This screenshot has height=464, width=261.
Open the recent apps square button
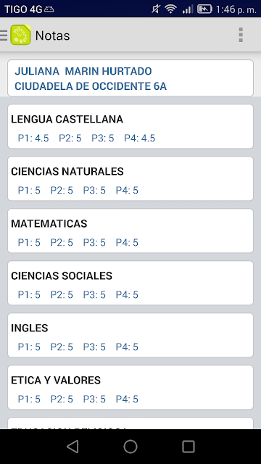point(188,447)
